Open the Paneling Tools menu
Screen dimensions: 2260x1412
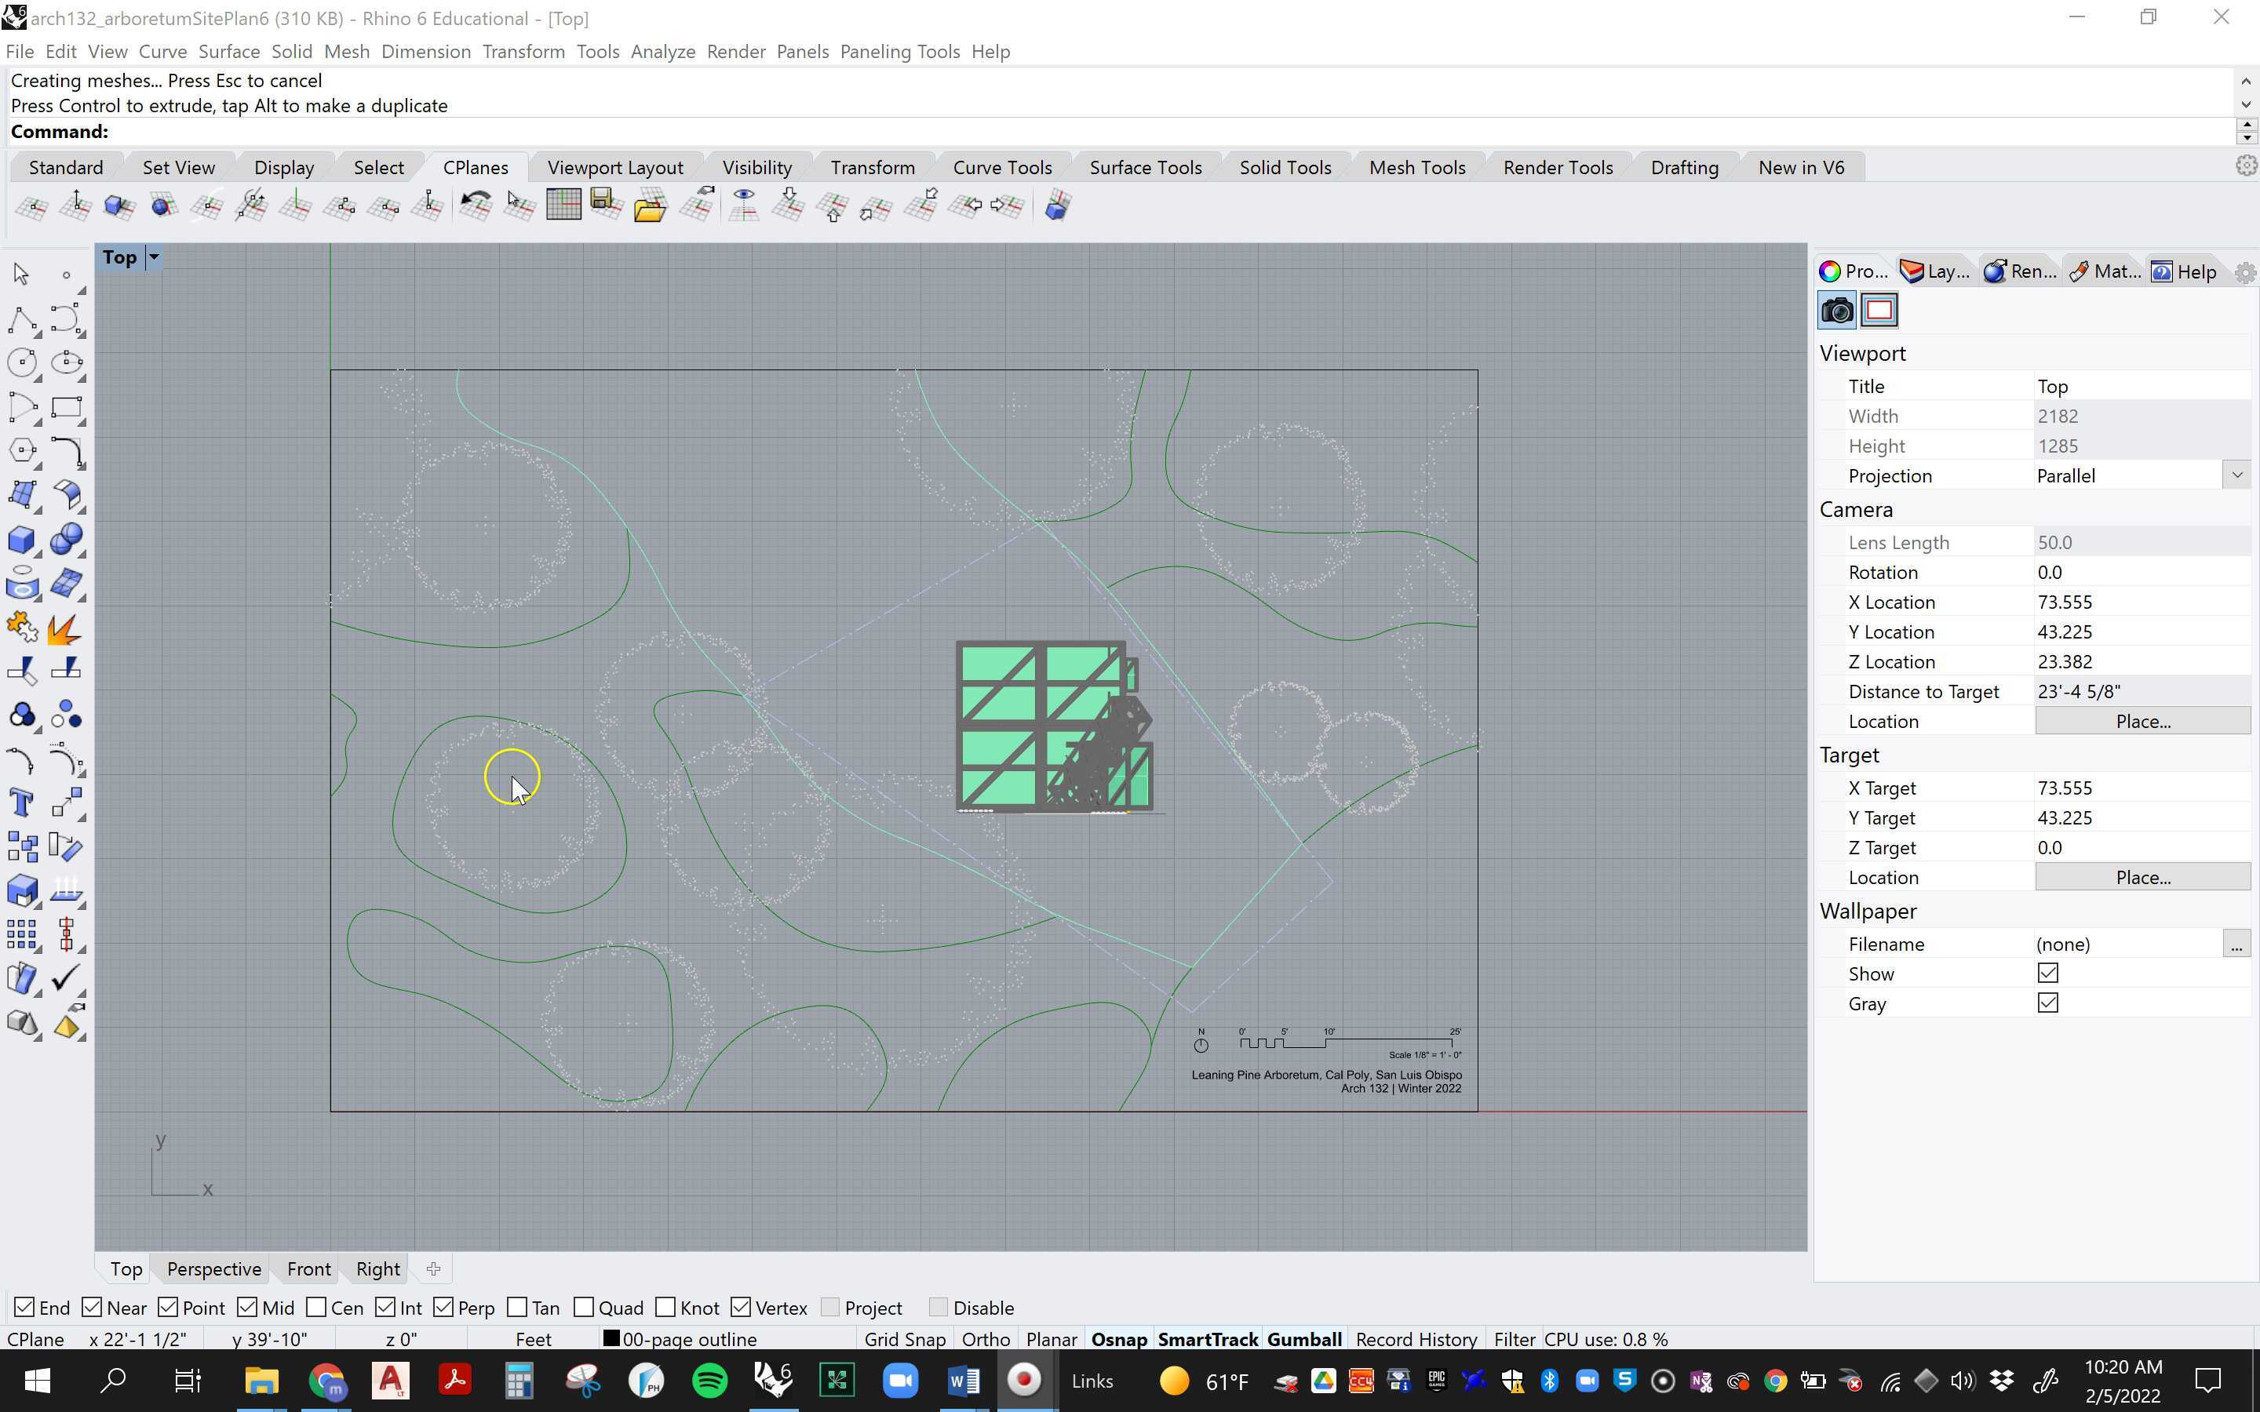899,51
